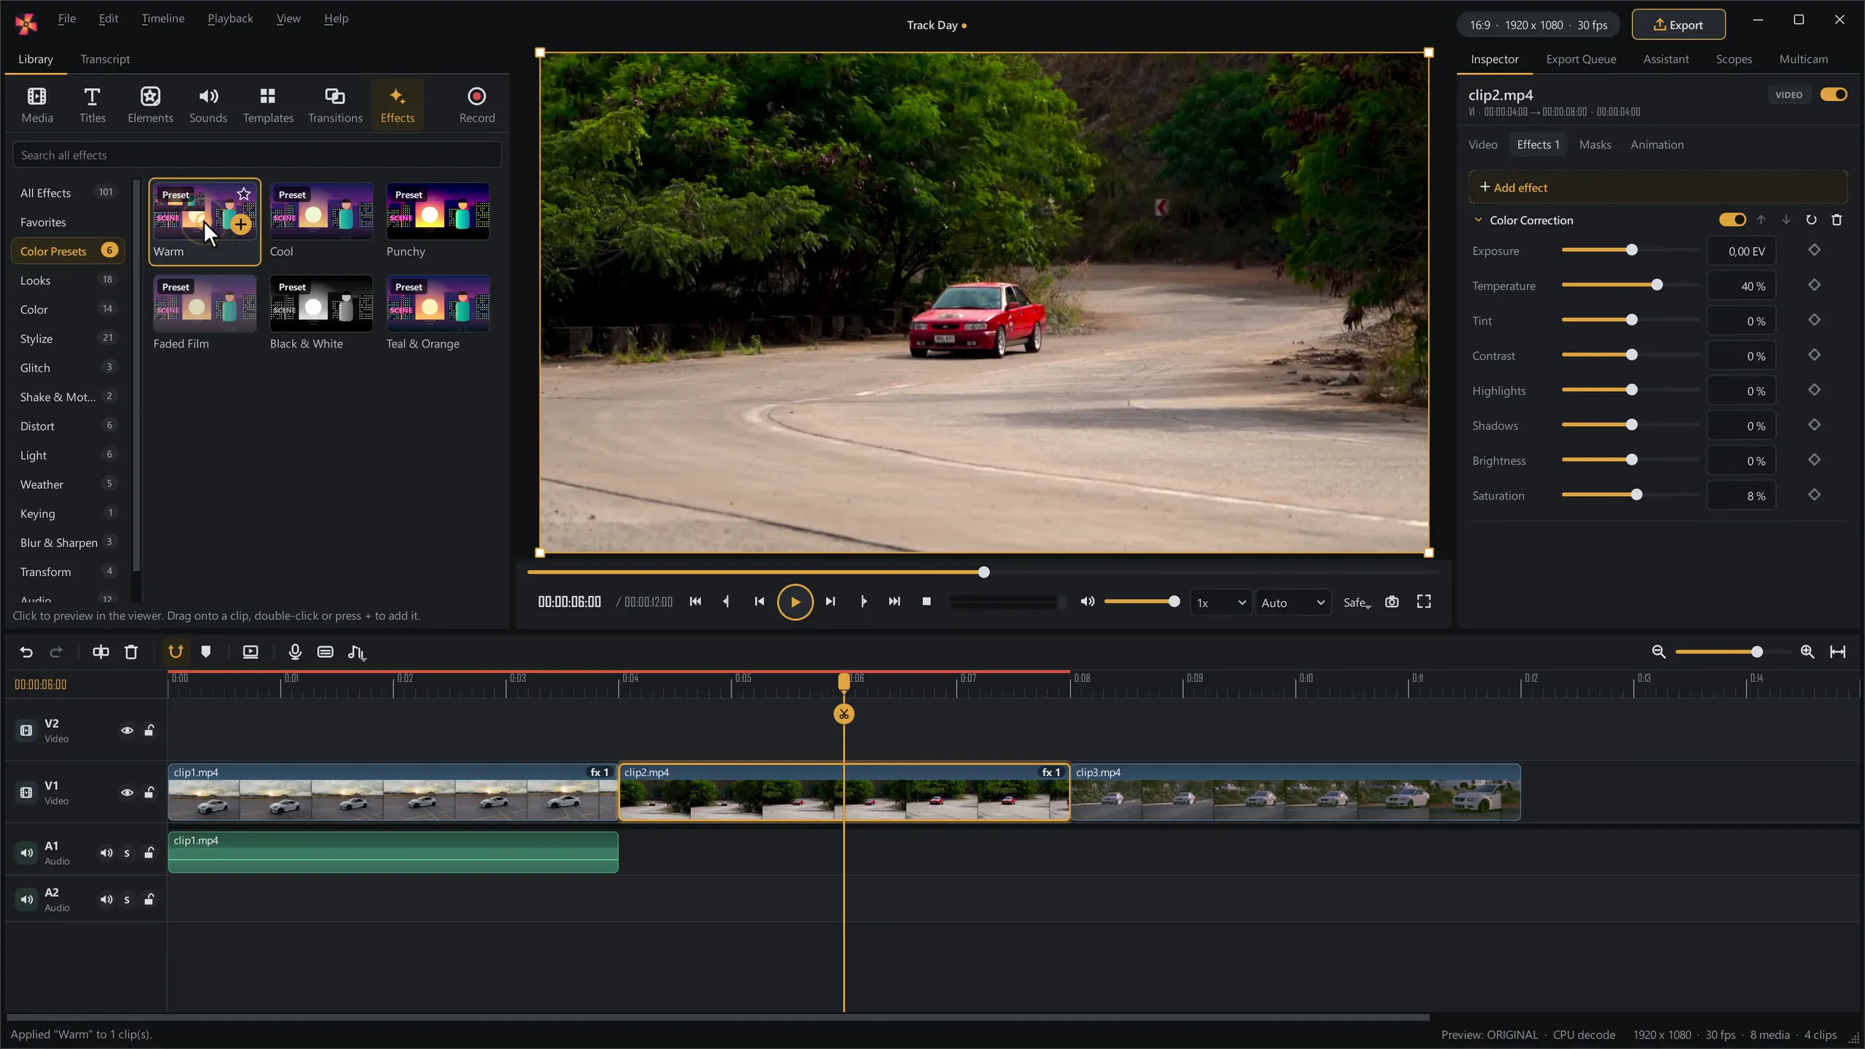Image resolution: width=1865 pixels, height=1049 pixels.
Task: Open the Elements library section
Action: [150, 105]
